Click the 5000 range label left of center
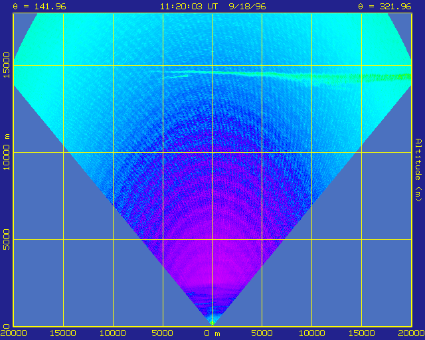Image resolution: width=425 pixels, height=340 pixels. pos(162,333)
